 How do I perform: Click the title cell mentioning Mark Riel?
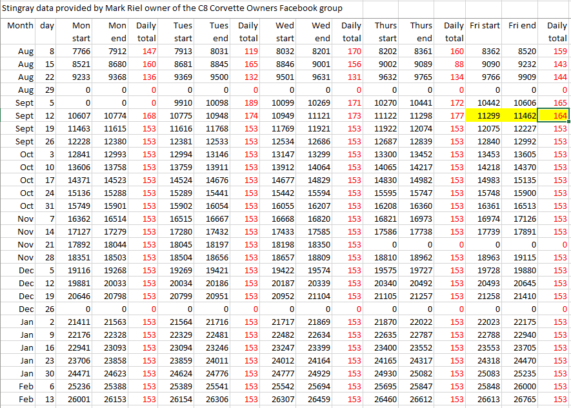click(173, 8)
